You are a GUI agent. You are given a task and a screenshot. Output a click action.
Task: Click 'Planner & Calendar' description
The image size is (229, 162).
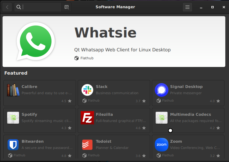coord(112,148)
